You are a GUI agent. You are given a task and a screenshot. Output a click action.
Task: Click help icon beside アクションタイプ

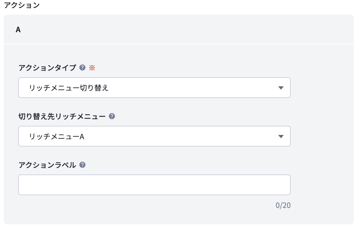pyautogui.click(x=82, y=67)
